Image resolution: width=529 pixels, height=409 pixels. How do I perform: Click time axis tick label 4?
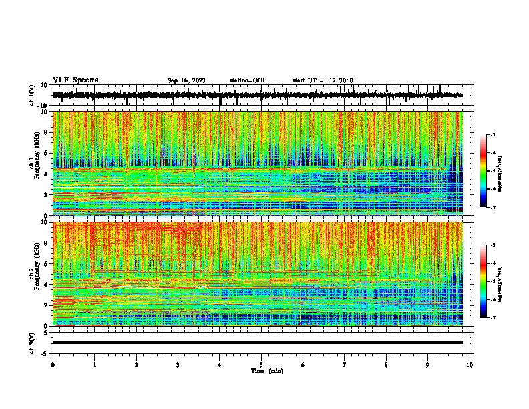coord(220,365)
